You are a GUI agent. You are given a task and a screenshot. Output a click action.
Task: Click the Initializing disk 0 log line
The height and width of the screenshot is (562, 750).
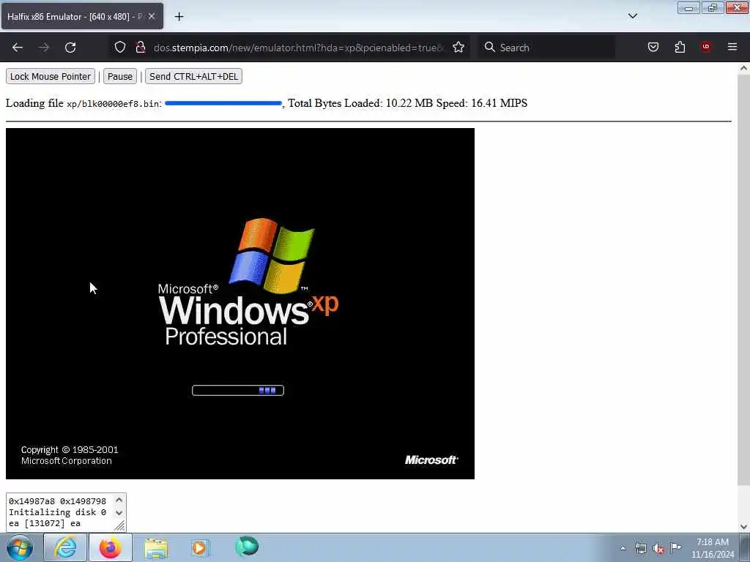pyautogui.click(x=57, y=512)
